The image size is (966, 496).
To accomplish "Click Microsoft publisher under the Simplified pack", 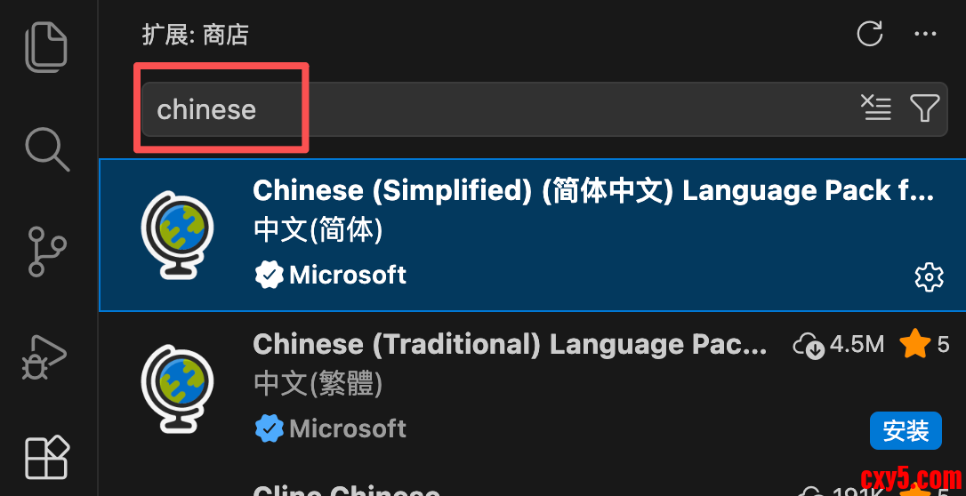I will point(348,275).
